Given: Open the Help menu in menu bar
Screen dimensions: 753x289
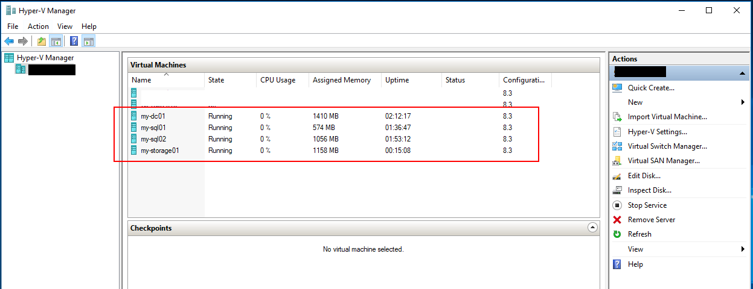Looking at the screenshot, I should [x=89, y=26].
